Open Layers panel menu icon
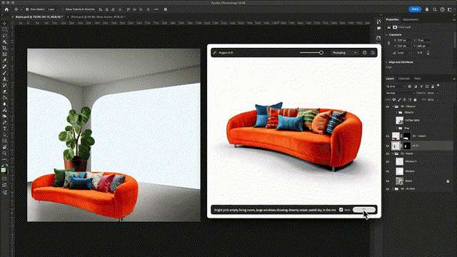The height and width of the screenshot is (257, 457). coord(454,79)
